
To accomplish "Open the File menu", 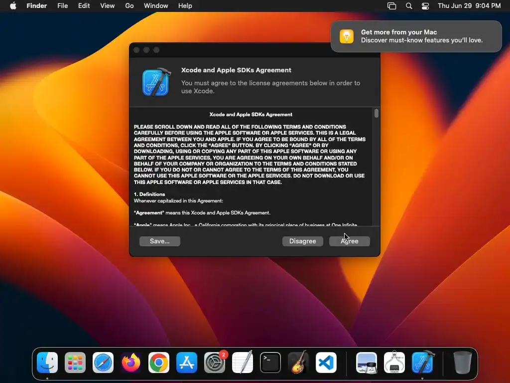I will pos(62,6).
